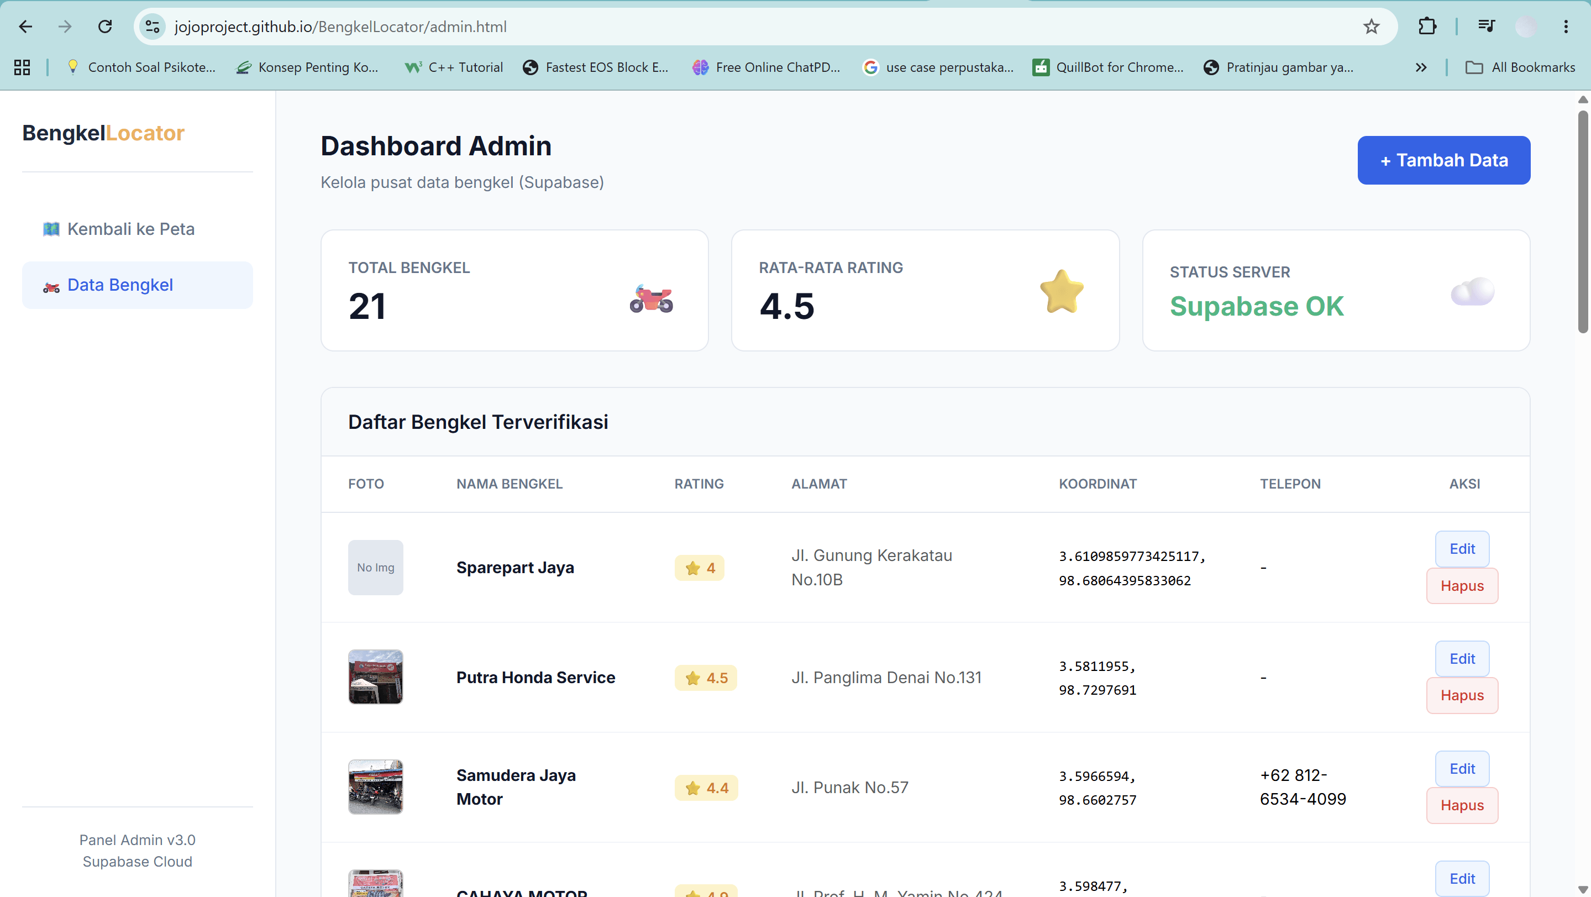
Task: Click the star icon in Rata-Rata Rating card
Action: tap(1062, 291)
